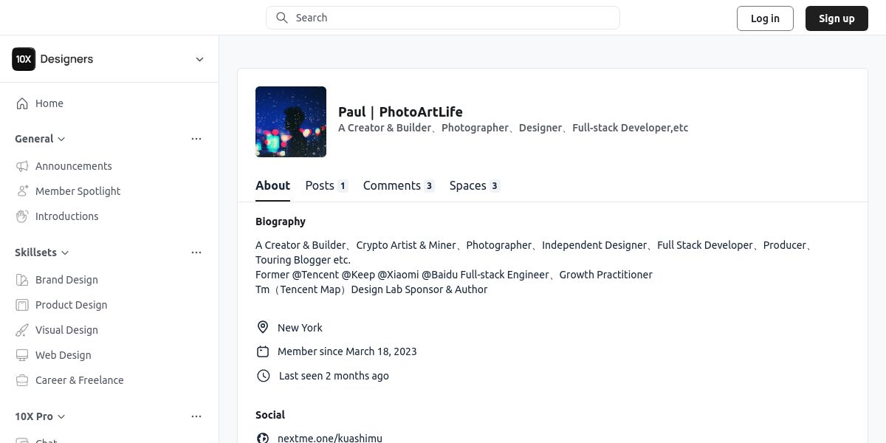Click the Brand Design icon

22,280
